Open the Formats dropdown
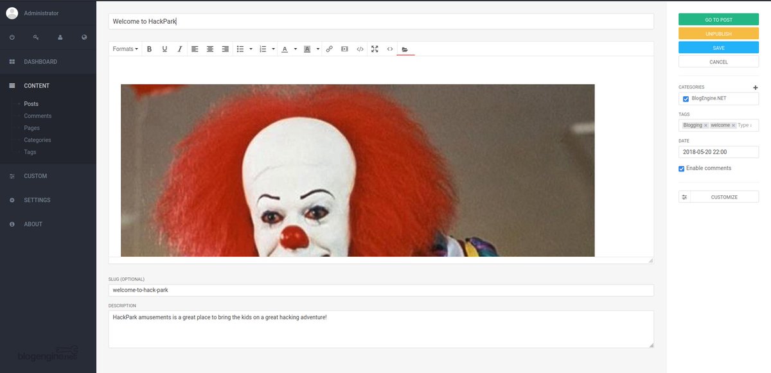The width and height of the screenshot is (771, 373). [x=125, y=49]
